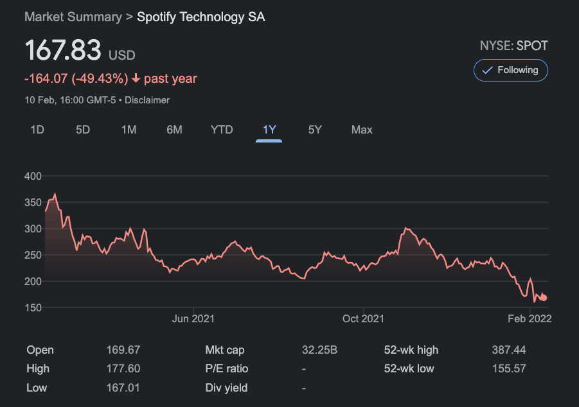Click the NYSE: SPOT ticker label
This screenshot has width=579, height=407.
[513, 46]
